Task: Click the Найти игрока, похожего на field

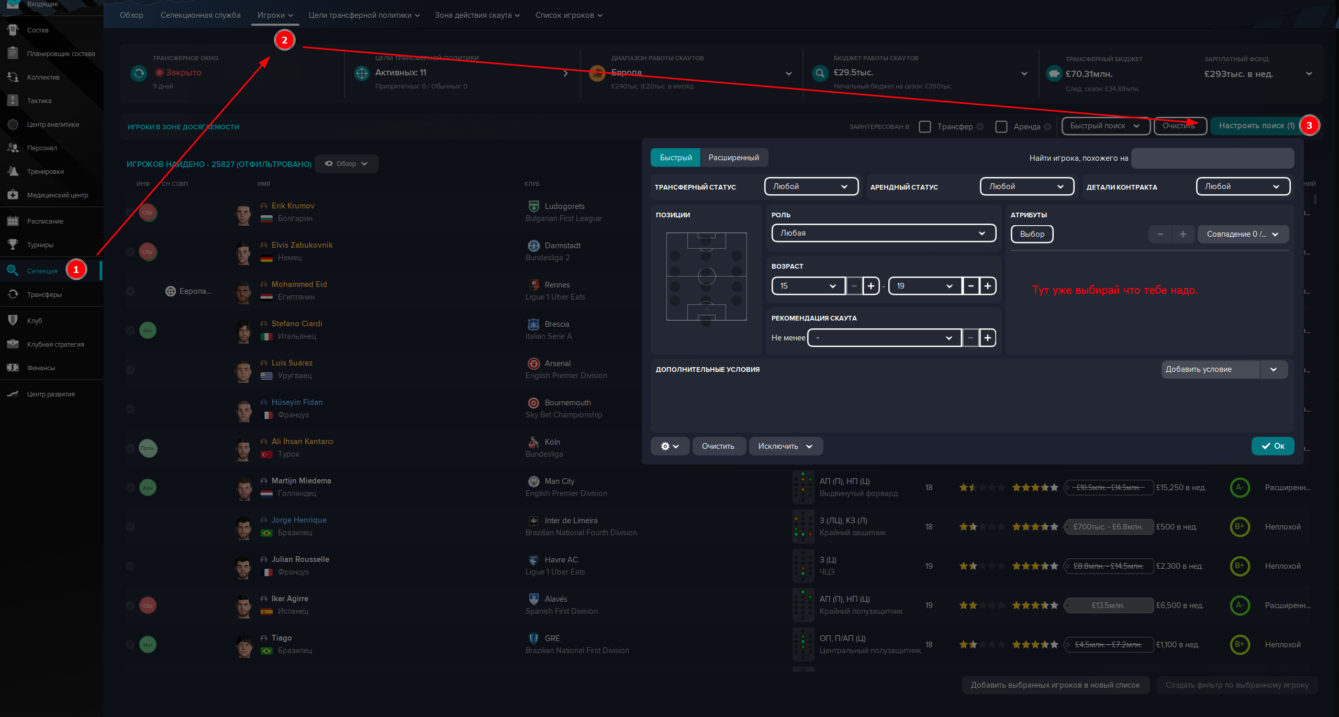Action: [x=1212, y=158]
